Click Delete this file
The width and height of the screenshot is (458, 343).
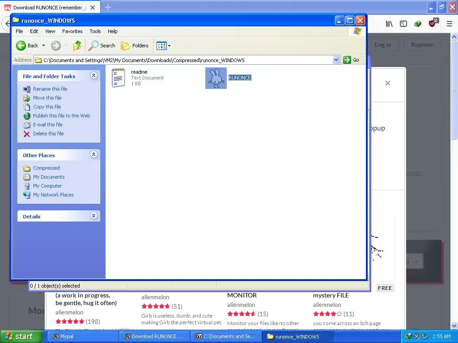tap(48, 134)
